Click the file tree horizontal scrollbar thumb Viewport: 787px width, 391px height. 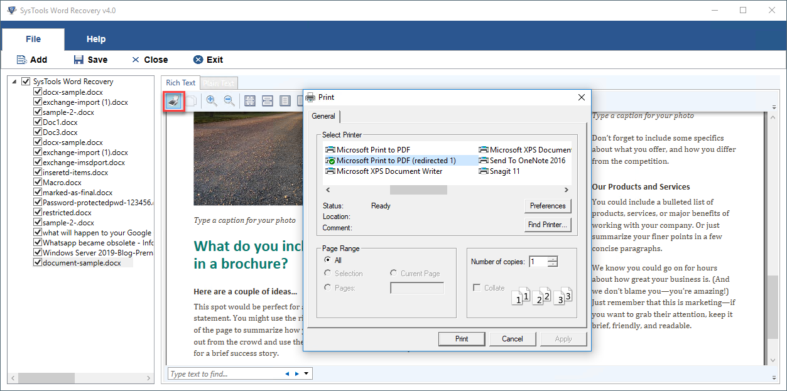(x=46, y=378)
